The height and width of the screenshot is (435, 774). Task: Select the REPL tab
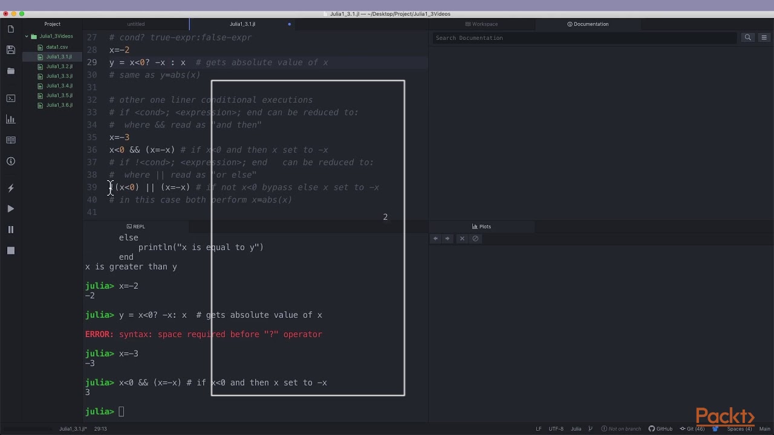point(136,227)
